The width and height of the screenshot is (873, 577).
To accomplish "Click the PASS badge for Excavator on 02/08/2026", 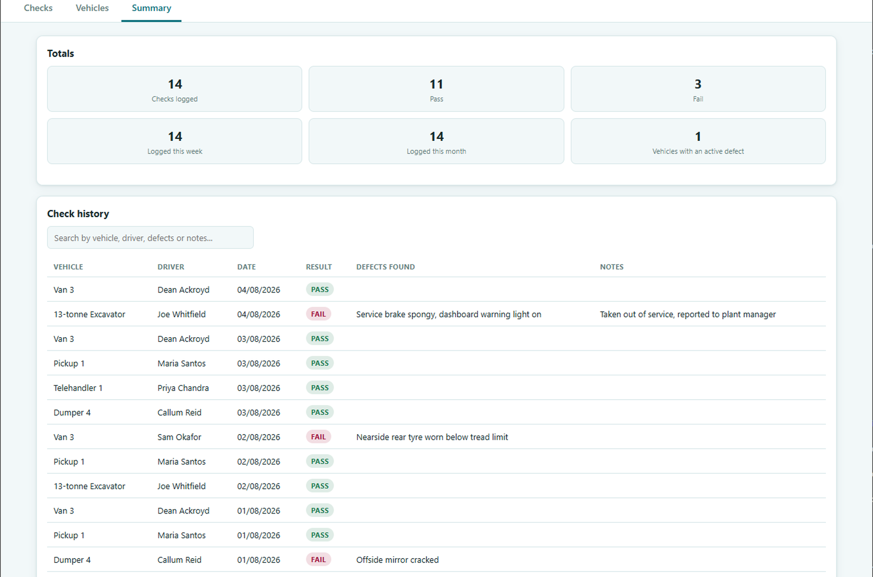I will [x=320, y=486].
